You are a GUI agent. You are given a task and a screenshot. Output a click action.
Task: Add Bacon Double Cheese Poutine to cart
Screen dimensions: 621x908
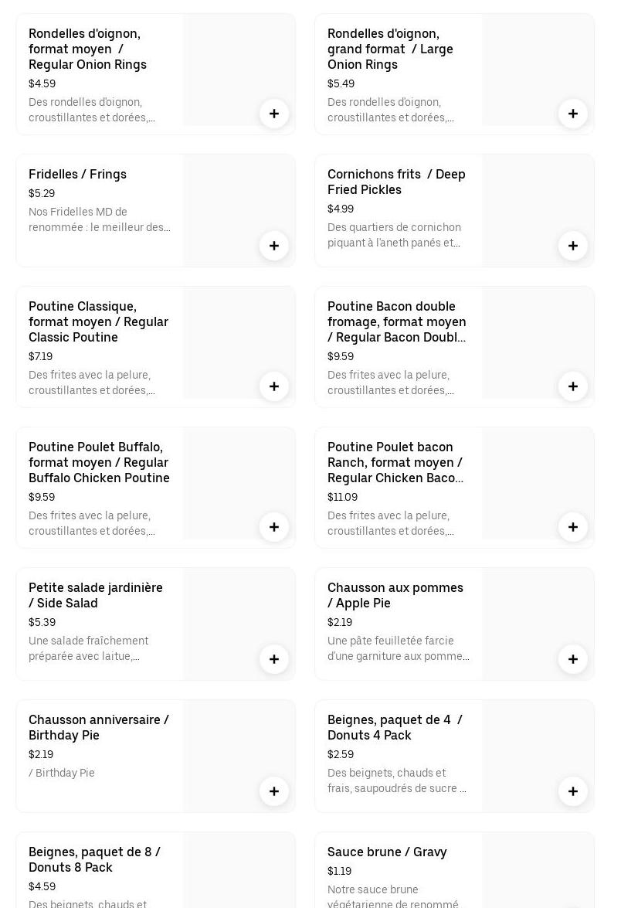pyautogui.click(x=573, y=386)
